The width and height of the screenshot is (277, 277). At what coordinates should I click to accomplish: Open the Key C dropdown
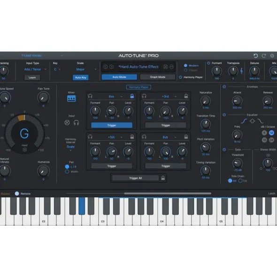click(57, 69)
